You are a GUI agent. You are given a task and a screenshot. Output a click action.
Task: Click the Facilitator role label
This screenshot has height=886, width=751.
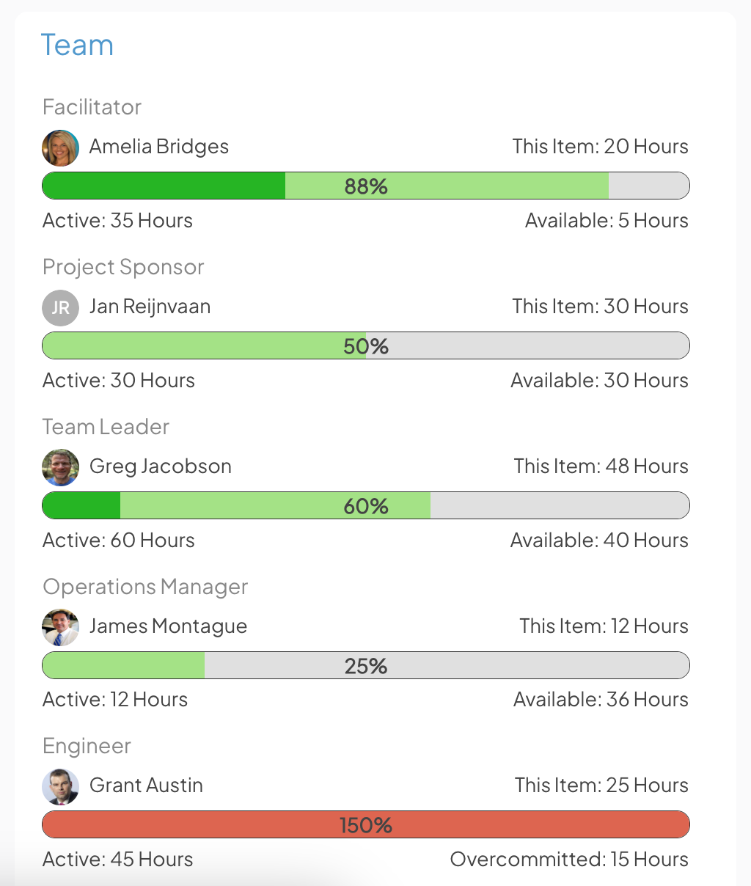[92, 107]
